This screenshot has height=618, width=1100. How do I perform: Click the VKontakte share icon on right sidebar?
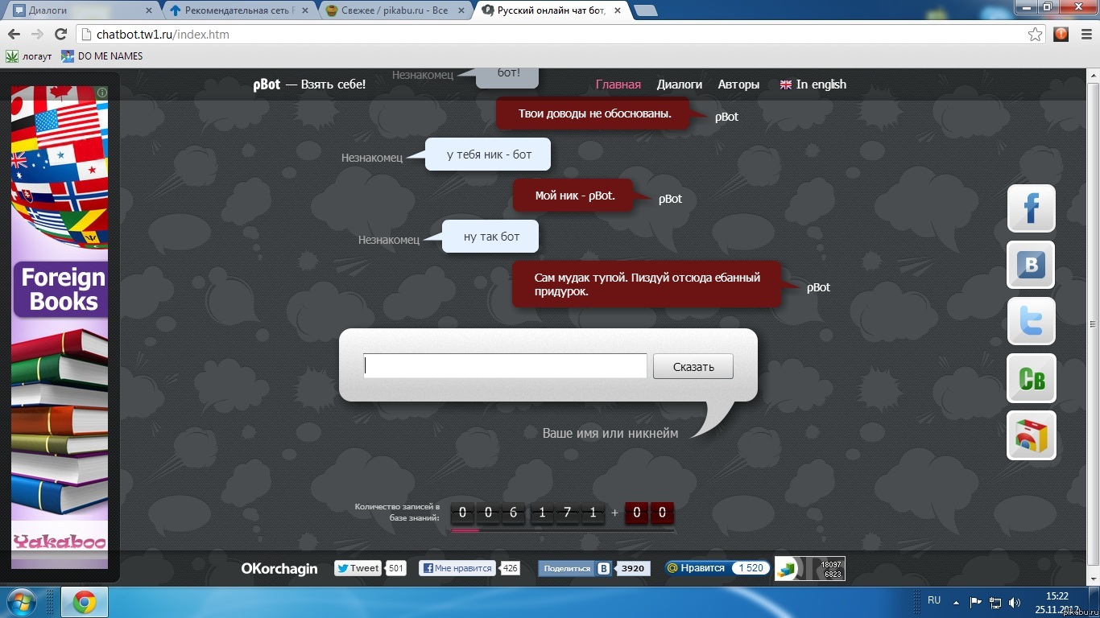point(1031,265)
